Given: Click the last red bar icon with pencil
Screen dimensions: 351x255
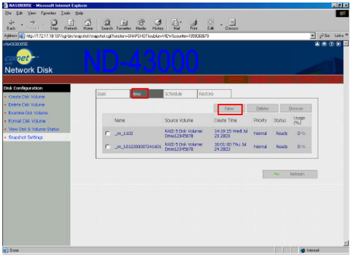Looking at the screenshot, I should coord(331,79).
